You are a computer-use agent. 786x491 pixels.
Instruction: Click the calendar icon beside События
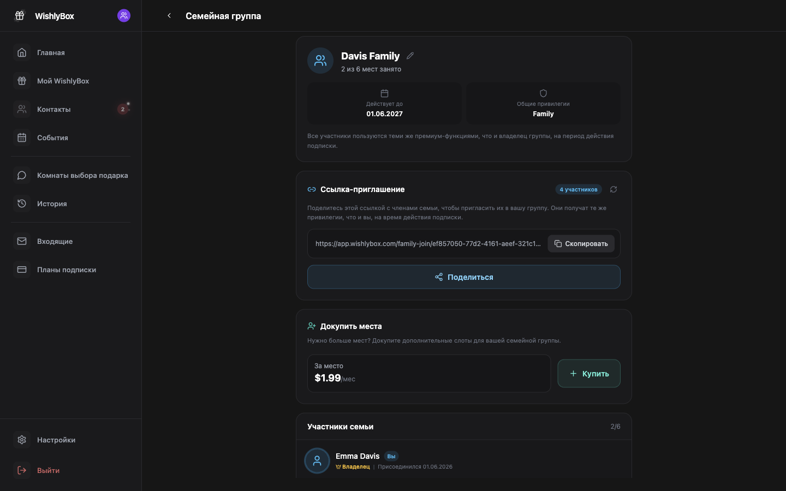coord(22,137)
